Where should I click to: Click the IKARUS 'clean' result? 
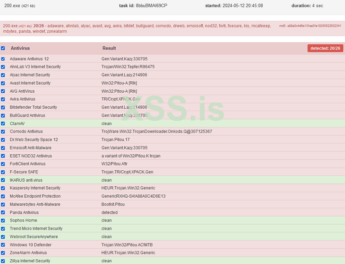click(x=107, y=180)
